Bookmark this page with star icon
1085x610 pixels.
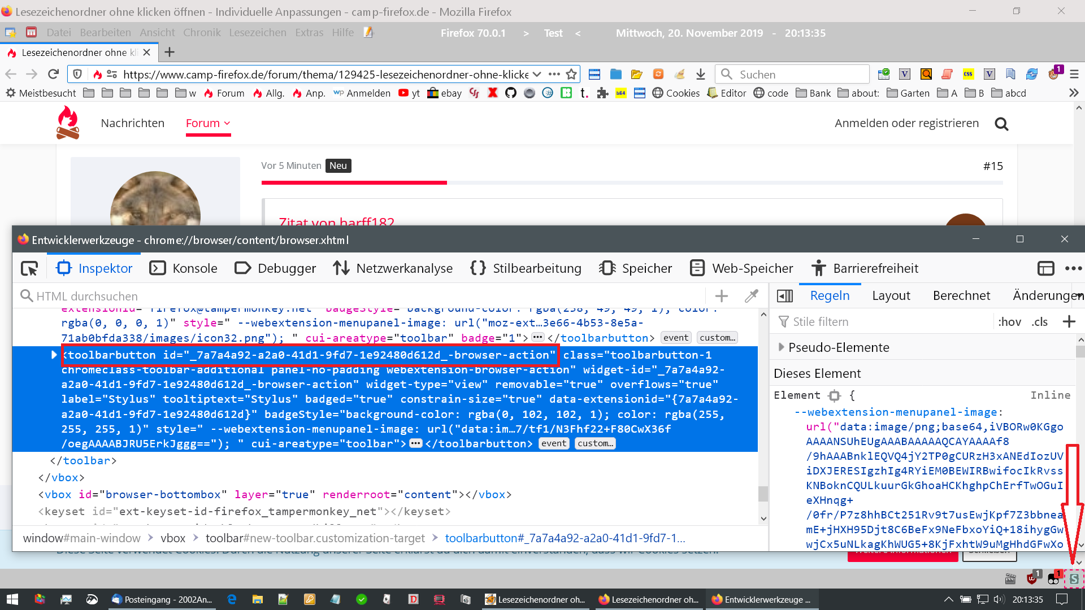click(571, 74)
